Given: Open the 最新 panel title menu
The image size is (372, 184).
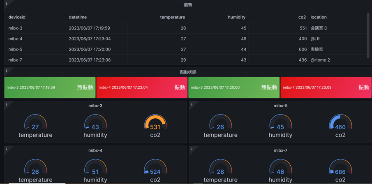Looking at the screenshot, I should click(188, 5).
